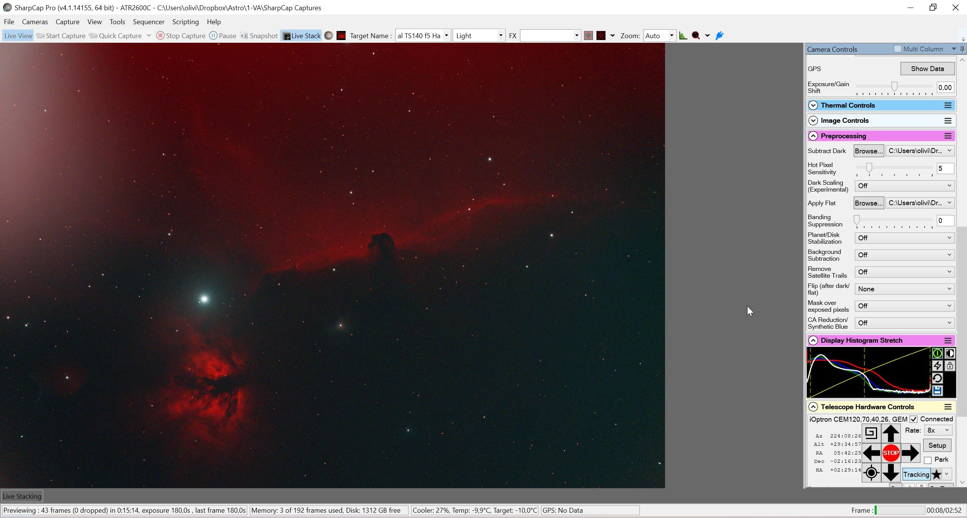Expand the Thermal Controls section

pos(813,105)
